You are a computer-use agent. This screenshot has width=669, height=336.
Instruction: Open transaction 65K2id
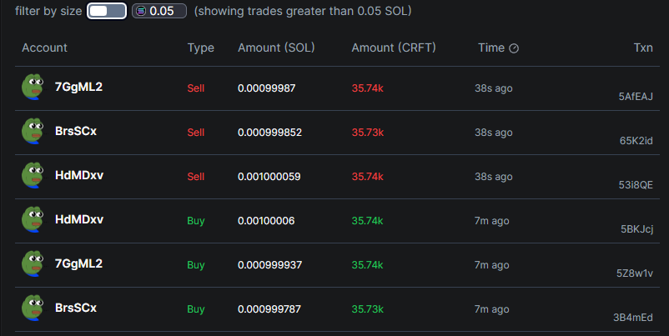pyautogui.click(x=636, y=141)
